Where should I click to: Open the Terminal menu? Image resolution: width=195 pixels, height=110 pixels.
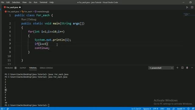[43, 2]
